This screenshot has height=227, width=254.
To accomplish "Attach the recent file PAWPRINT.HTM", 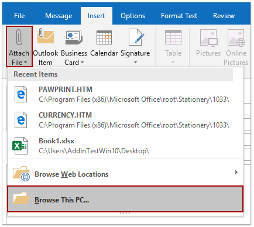I will pyautogui.click(x=125, y=94).
